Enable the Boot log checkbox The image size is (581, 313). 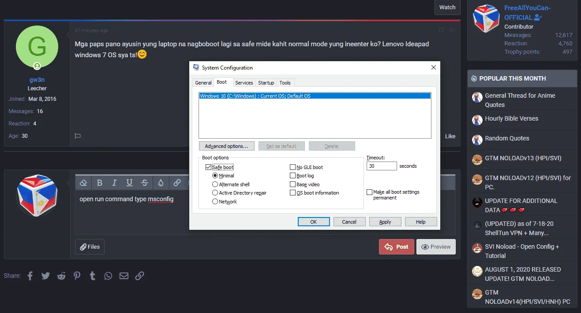tap(292, 176)
